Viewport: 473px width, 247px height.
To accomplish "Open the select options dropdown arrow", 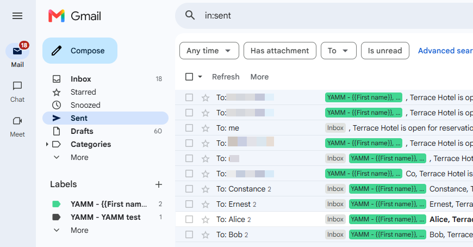I will 200,77.
